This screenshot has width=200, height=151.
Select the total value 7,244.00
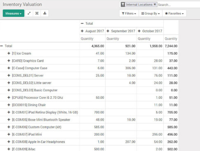(171, 46)
